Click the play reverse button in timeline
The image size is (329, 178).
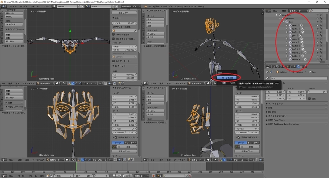coord(121,176)
